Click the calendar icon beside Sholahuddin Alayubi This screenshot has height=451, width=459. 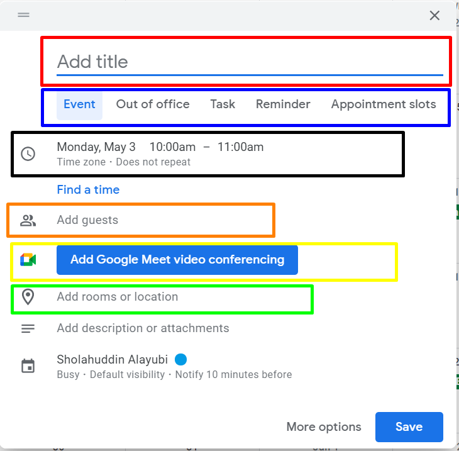28,366
